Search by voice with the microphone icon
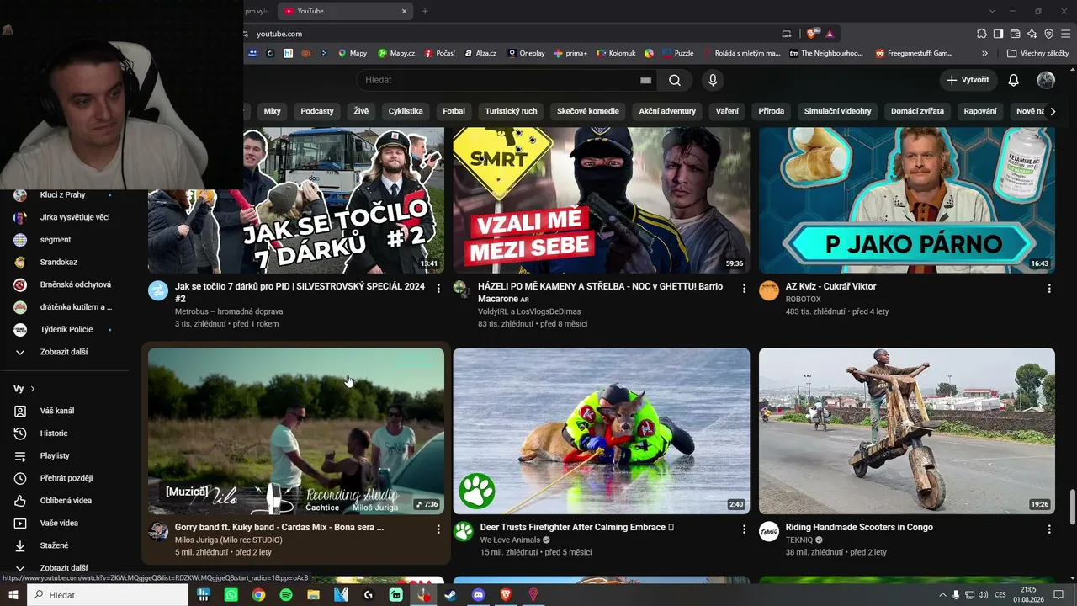The image size is (1077, 606). [x=713, y=80]
